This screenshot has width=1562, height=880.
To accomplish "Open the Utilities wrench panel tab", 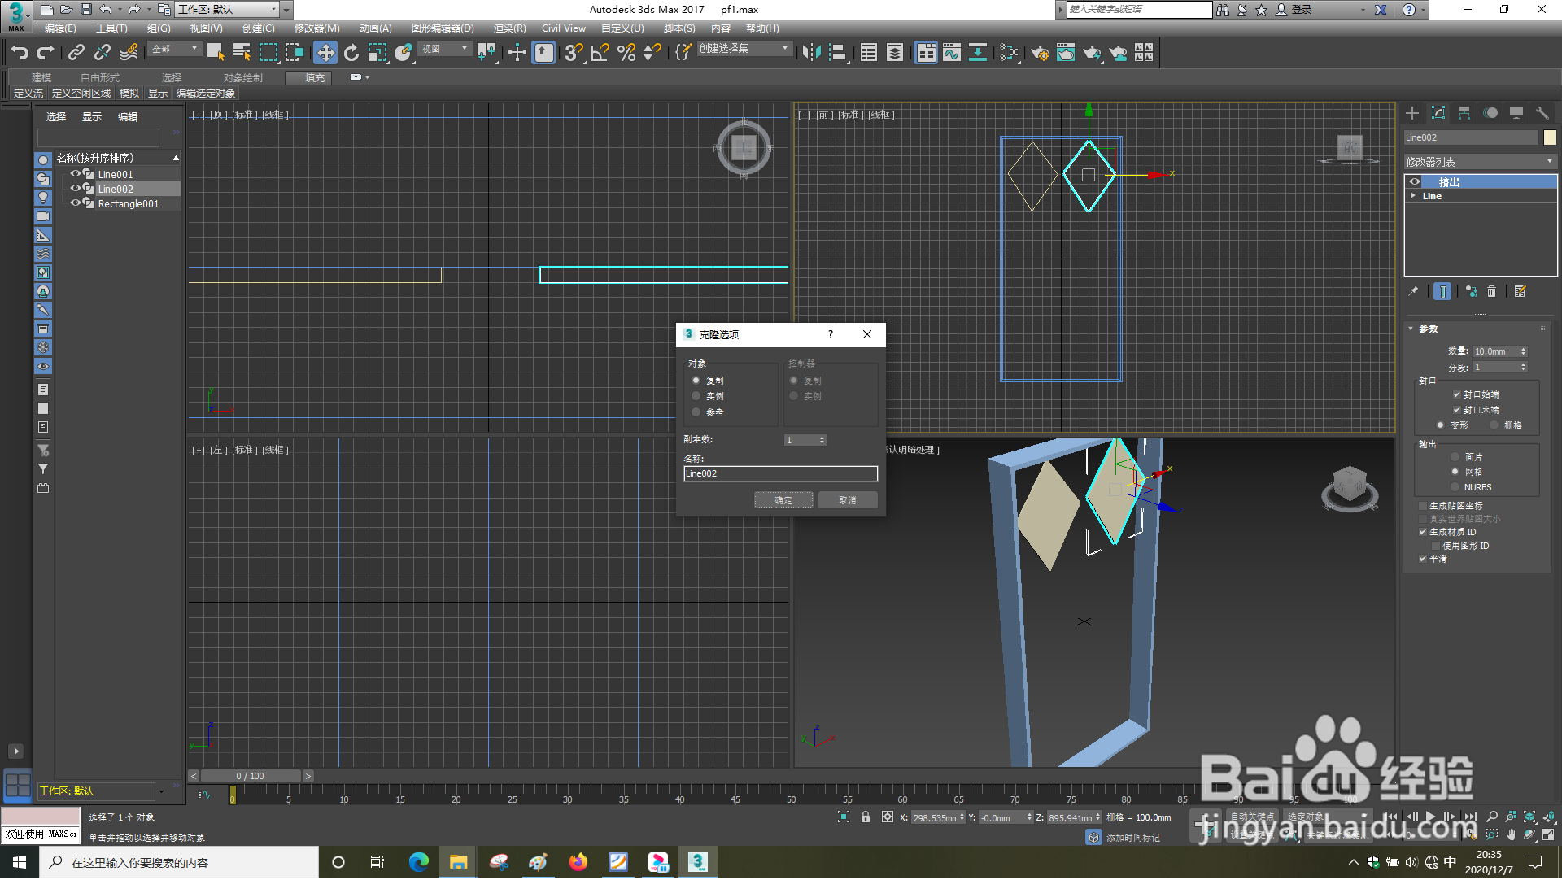I will 1542,113.
